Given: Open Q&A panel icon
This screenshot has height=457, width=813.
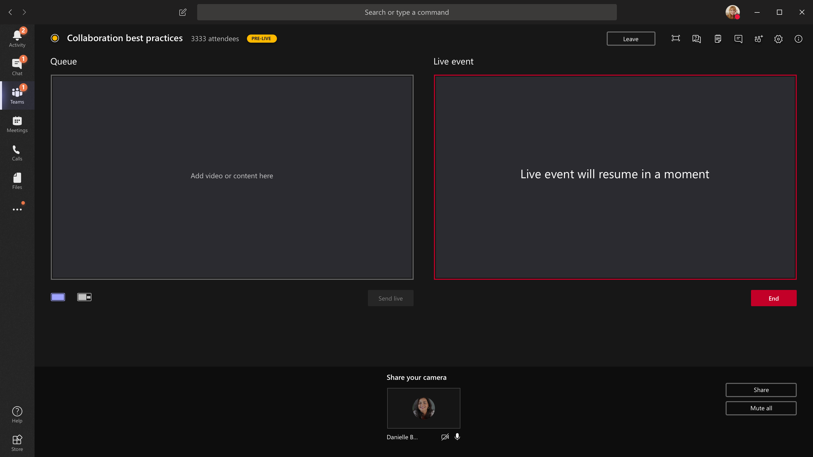Looking at the screenshot, I should tap(696, 39).
